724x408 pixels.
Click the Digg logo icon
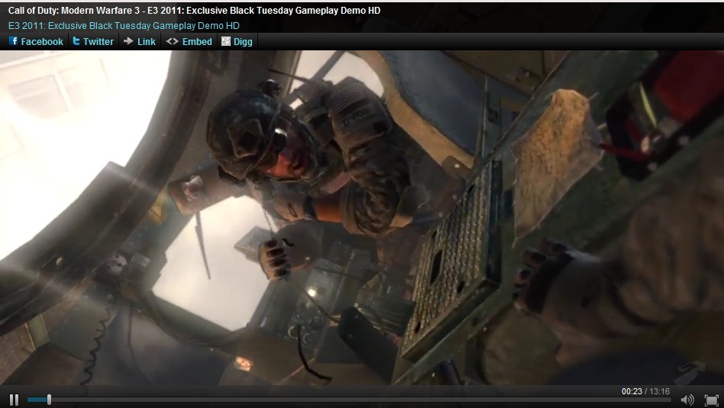(226, 41)
